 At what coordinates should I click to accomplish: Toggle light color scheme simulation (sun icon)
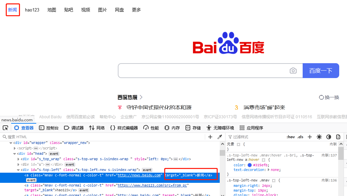coord(319,137)
